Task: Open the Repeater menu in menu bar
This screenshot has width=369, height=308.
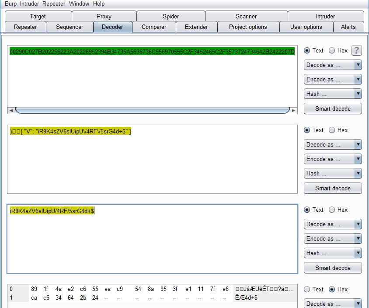Action: coord(54,4)
